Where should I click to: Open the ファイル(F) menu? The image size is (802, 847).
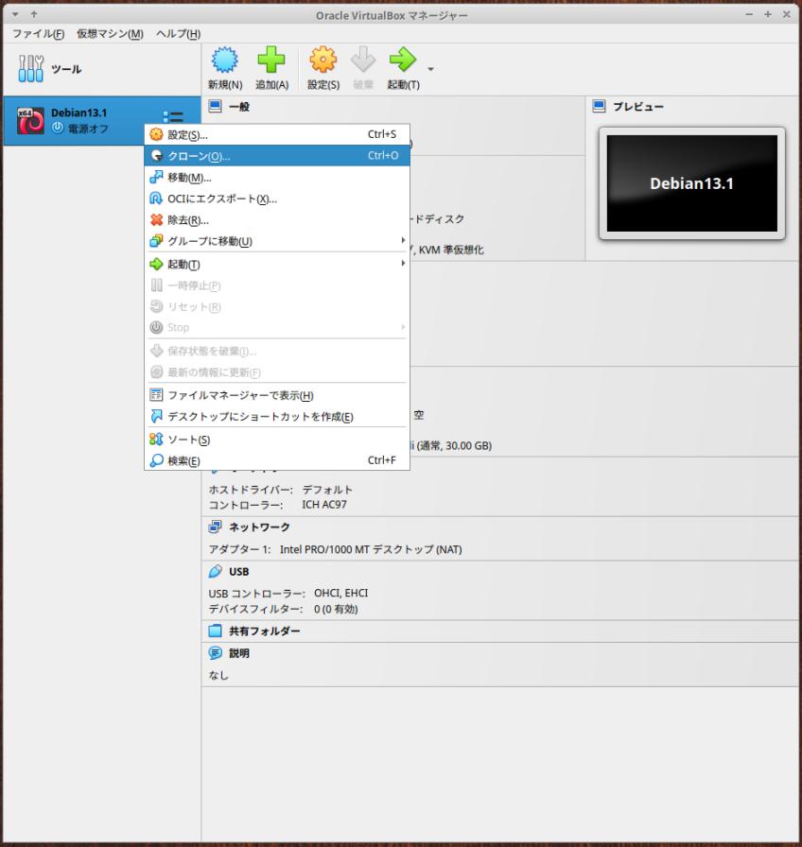[39, 33]
